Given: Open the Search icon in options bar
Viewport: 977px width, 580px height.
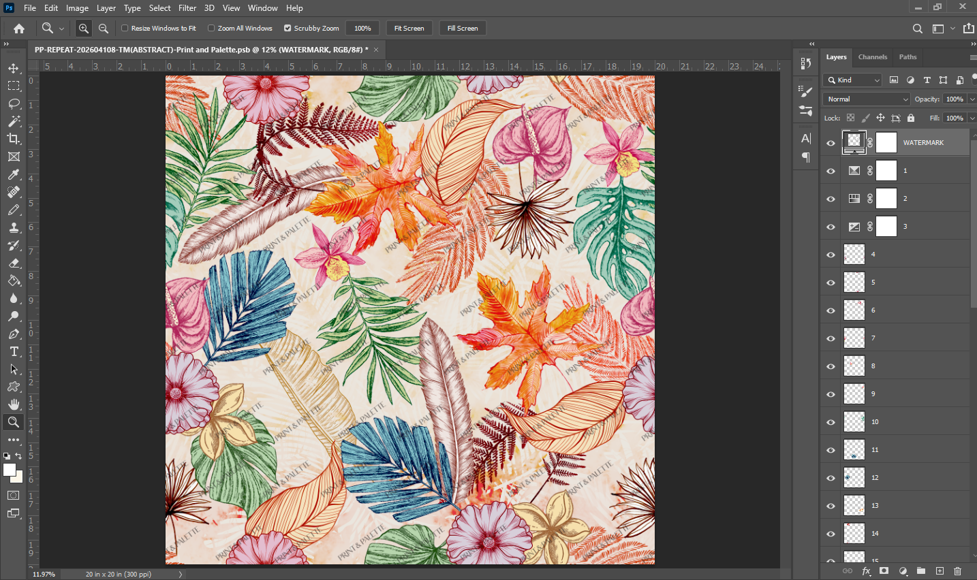Looking at the screenshot, I should coord(918,29).
